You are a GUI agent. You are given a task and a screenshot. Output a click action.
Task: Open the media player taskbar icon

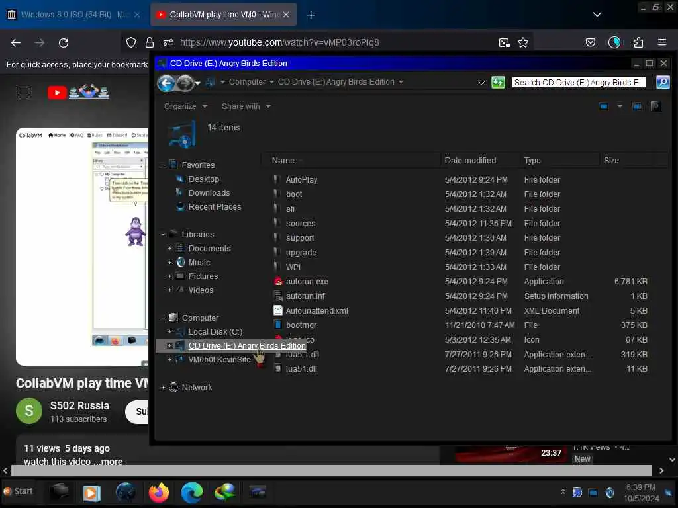point(91,492)
